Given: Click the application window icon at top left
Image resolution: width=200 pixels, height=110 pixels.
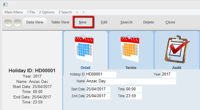Looking at the screenshot, I should (x=5, y=4).
